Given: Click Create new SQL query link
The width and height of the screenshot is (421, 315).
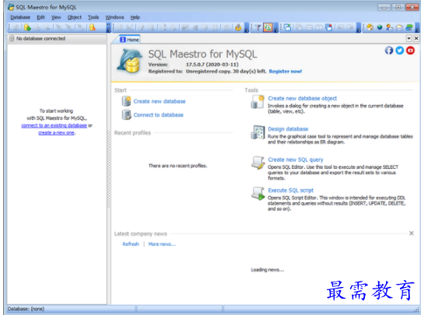Looking at the screenshot, I should pyautogui.click(x=296, y=159).
